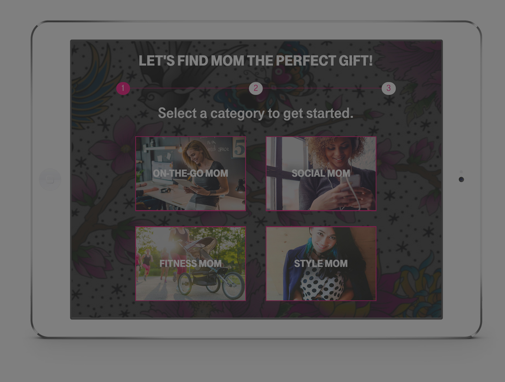Choose the Social Mom category
Image resolution: width=505 pixels, height=382 pixels.
pyautogui.click(x=321, y=173)
